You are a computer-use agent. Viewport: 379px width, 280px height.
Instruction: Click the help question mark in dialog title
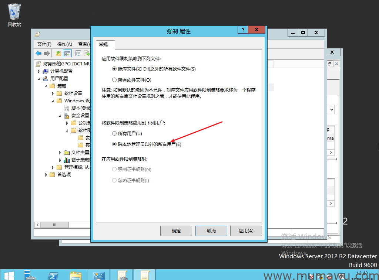243,30
